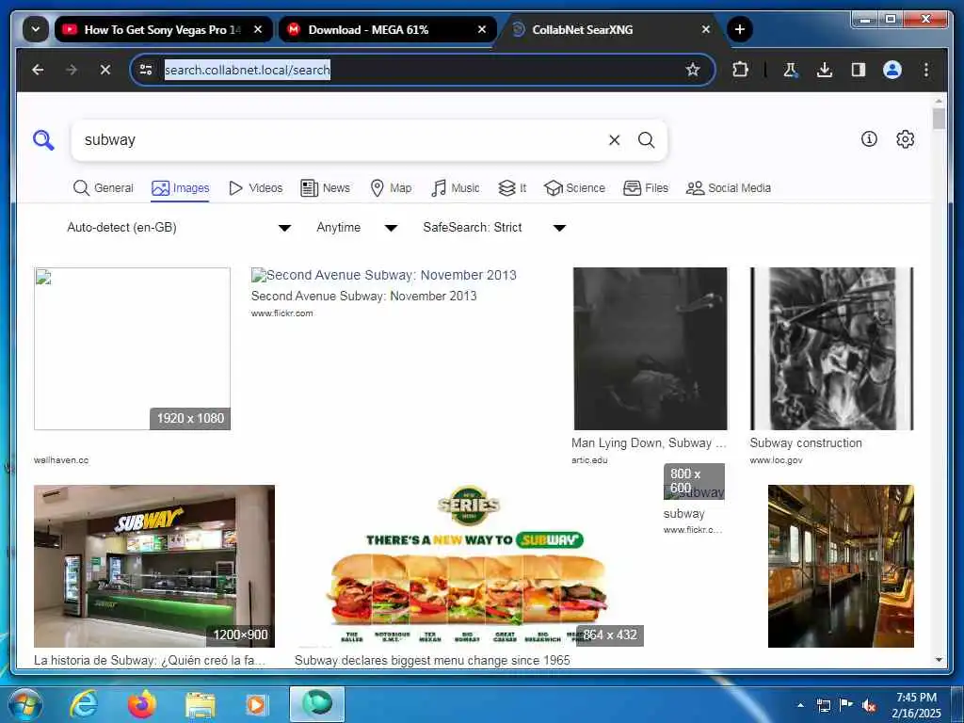
Task: Open the Social Media category
Action: pyautogui.click(x=729, y=188)
